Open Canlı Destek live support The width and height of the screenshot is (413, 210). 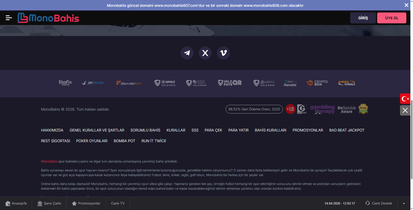pos(379,203)
